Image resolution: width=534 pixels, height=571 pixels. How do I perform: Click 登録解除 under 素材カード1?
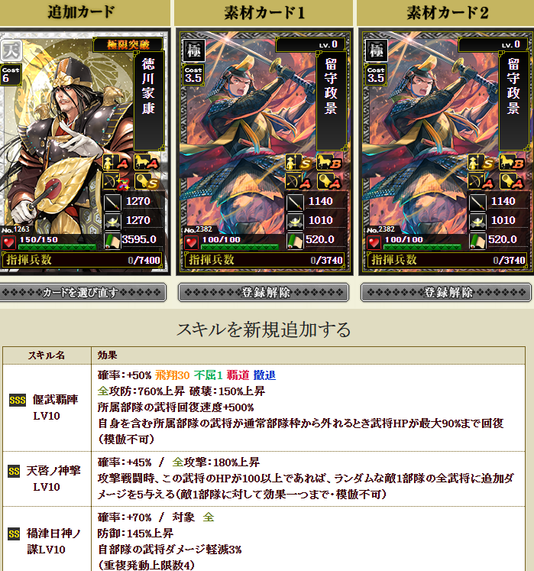tap(264, 293)
